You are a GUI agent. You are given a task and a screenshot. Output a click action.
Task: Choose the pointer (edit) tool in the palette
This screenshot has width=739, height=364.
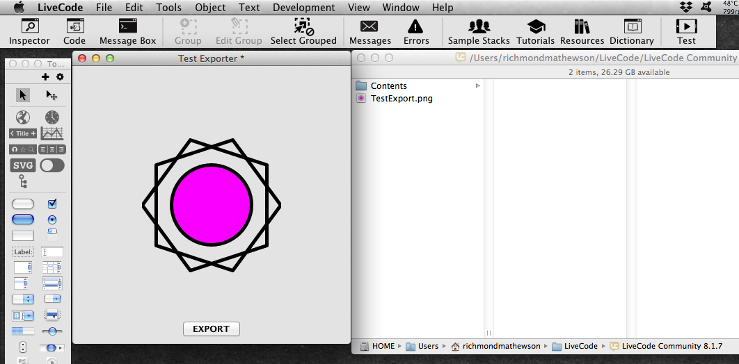point(23,95)
